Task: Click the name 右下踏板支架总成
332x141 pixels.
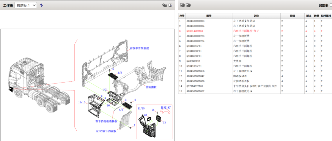Action: 244,26
